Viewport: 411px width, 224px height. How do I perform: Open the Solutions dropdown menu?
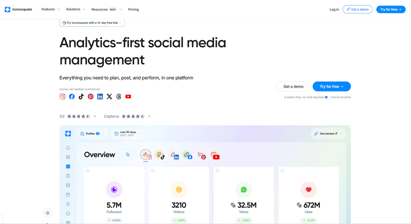click(x=76, y=9)
